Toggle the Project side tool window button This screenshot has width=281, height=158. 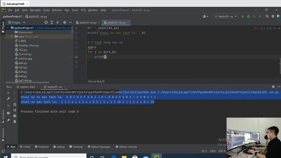pyautogui.click(x=3, y=27)
